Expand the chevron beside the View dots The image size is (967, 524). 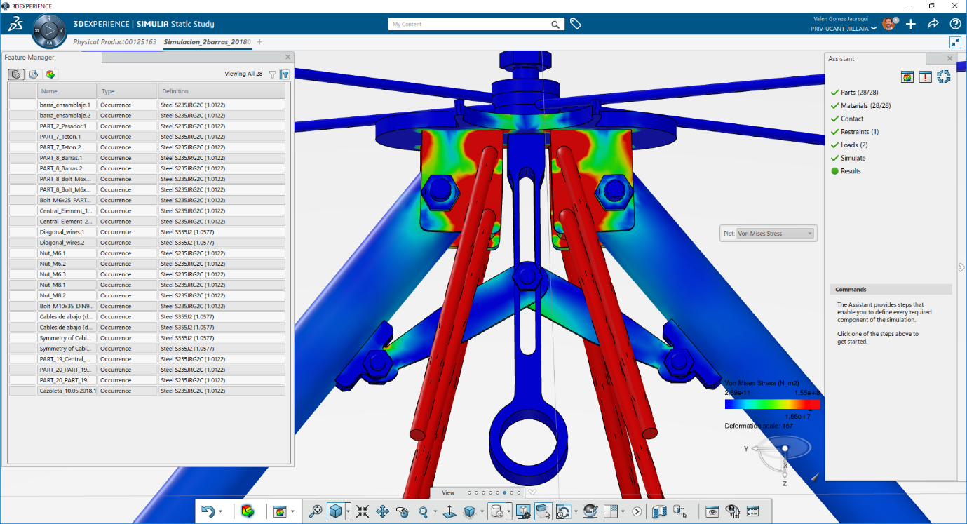click(532, 492)
